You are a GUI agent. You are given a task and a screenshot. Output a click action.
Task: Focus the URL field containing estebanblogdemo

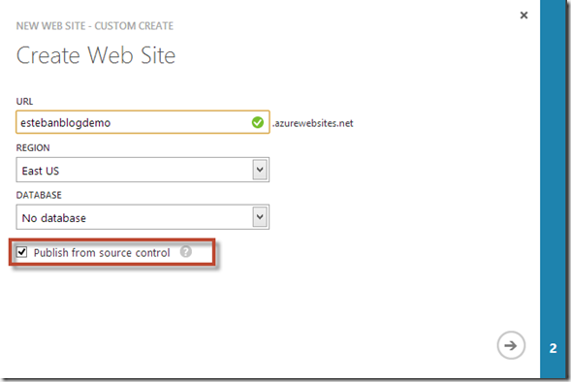click(x=143, y=122)
